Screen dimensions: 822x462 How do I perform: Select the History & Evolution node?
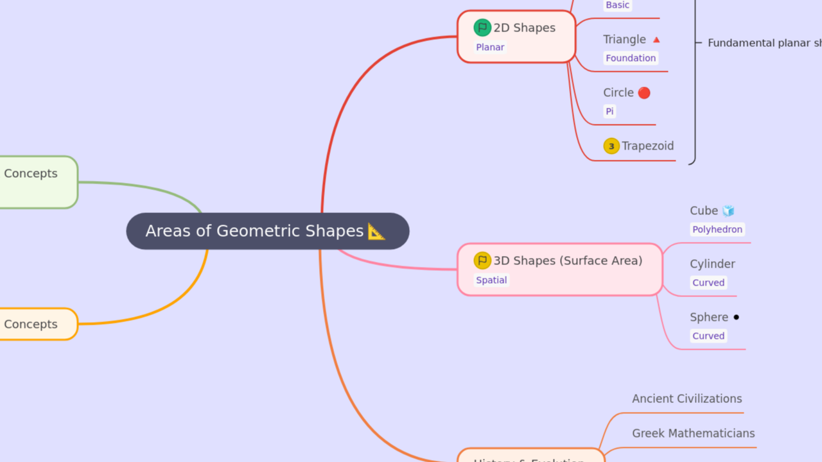pos(530,456)
